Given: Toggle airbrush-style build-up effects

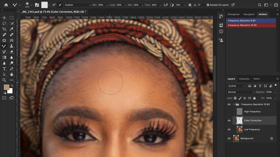Looking at the screenshot, I should click(165, 5).
